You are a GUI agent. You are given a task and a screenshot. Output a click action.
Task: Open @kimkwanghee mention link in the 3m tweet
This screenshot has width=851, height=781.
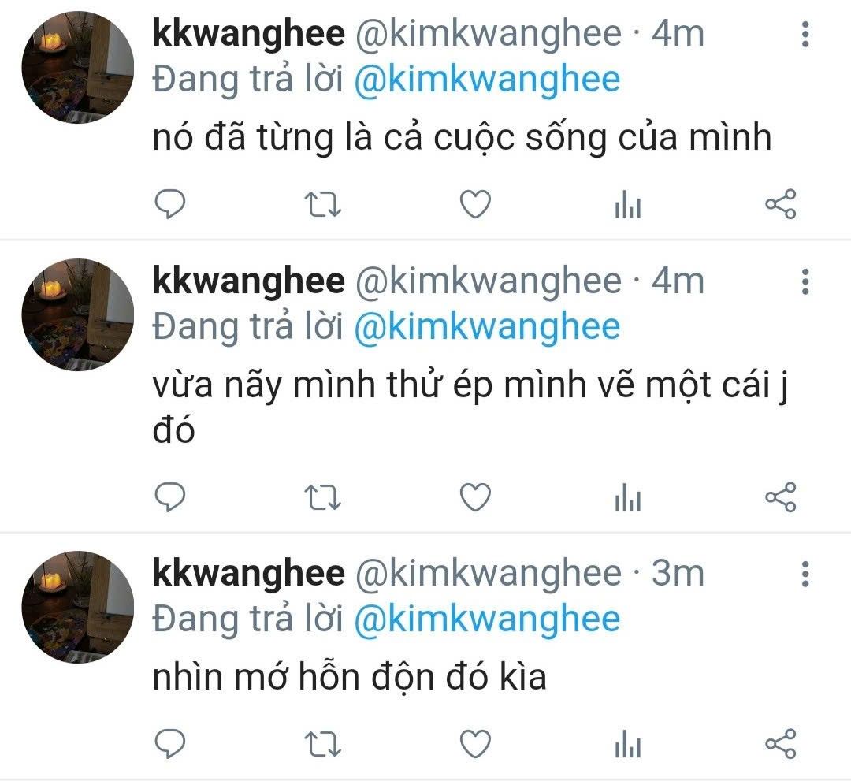click(487, 619)
